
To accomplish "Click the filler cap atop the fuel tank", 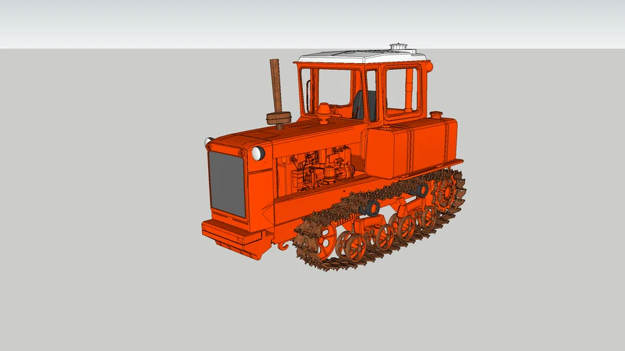I will click(x=435, y=115).
